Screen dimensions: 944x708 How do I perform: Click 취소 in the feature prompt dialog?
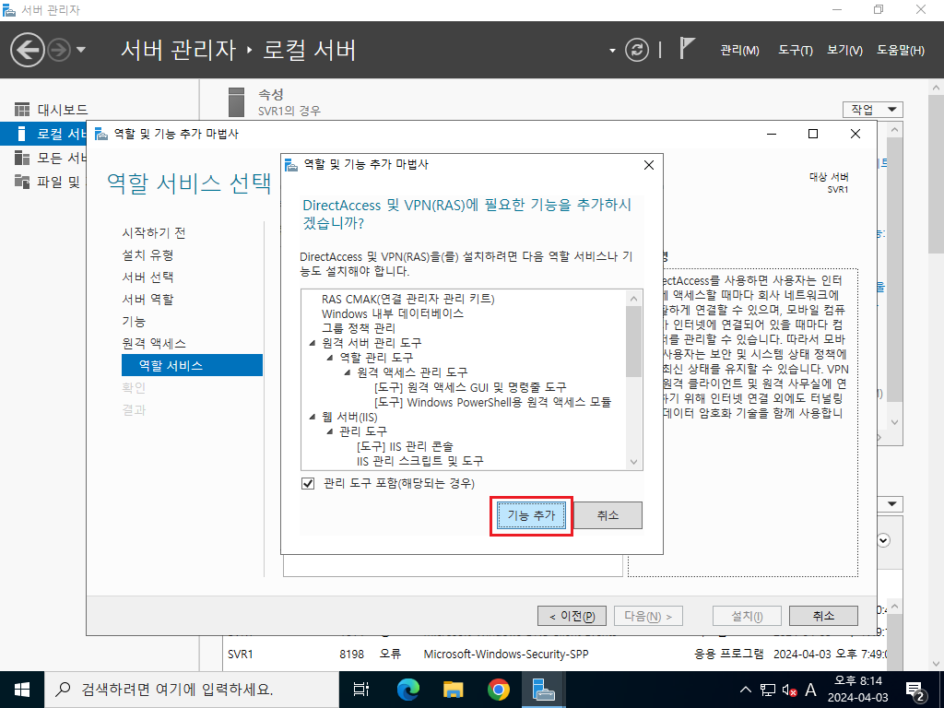tap(608, 515)
